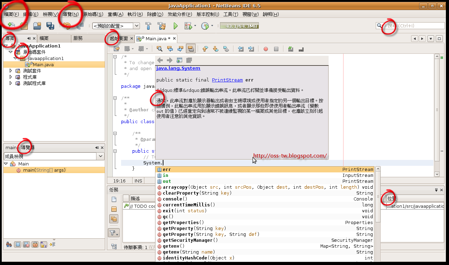The height and width of the screenshot is (265, 449).
Task: Open the Save All icon in the toolbar
Action: [50, 25]
